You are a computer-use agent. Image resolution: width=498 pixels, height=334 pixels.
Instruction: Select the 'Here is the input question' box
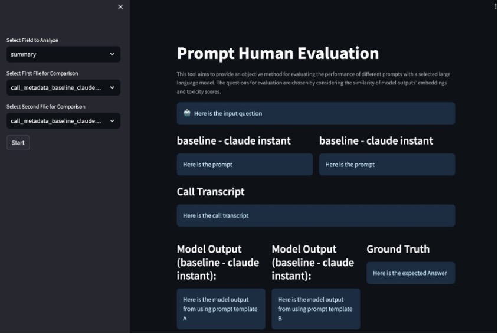(x=316, y=113)
